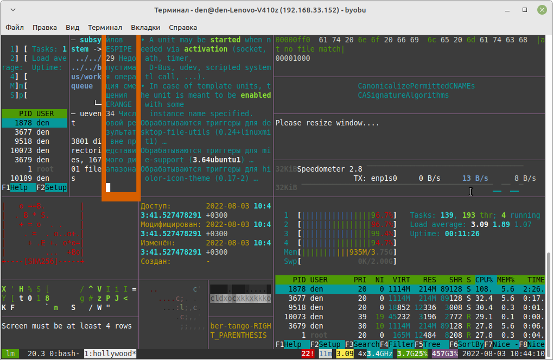The height and width of the screenshot is (360, 553).
Task: Sort htop by the MEM% column header
Action: point(506,280)
